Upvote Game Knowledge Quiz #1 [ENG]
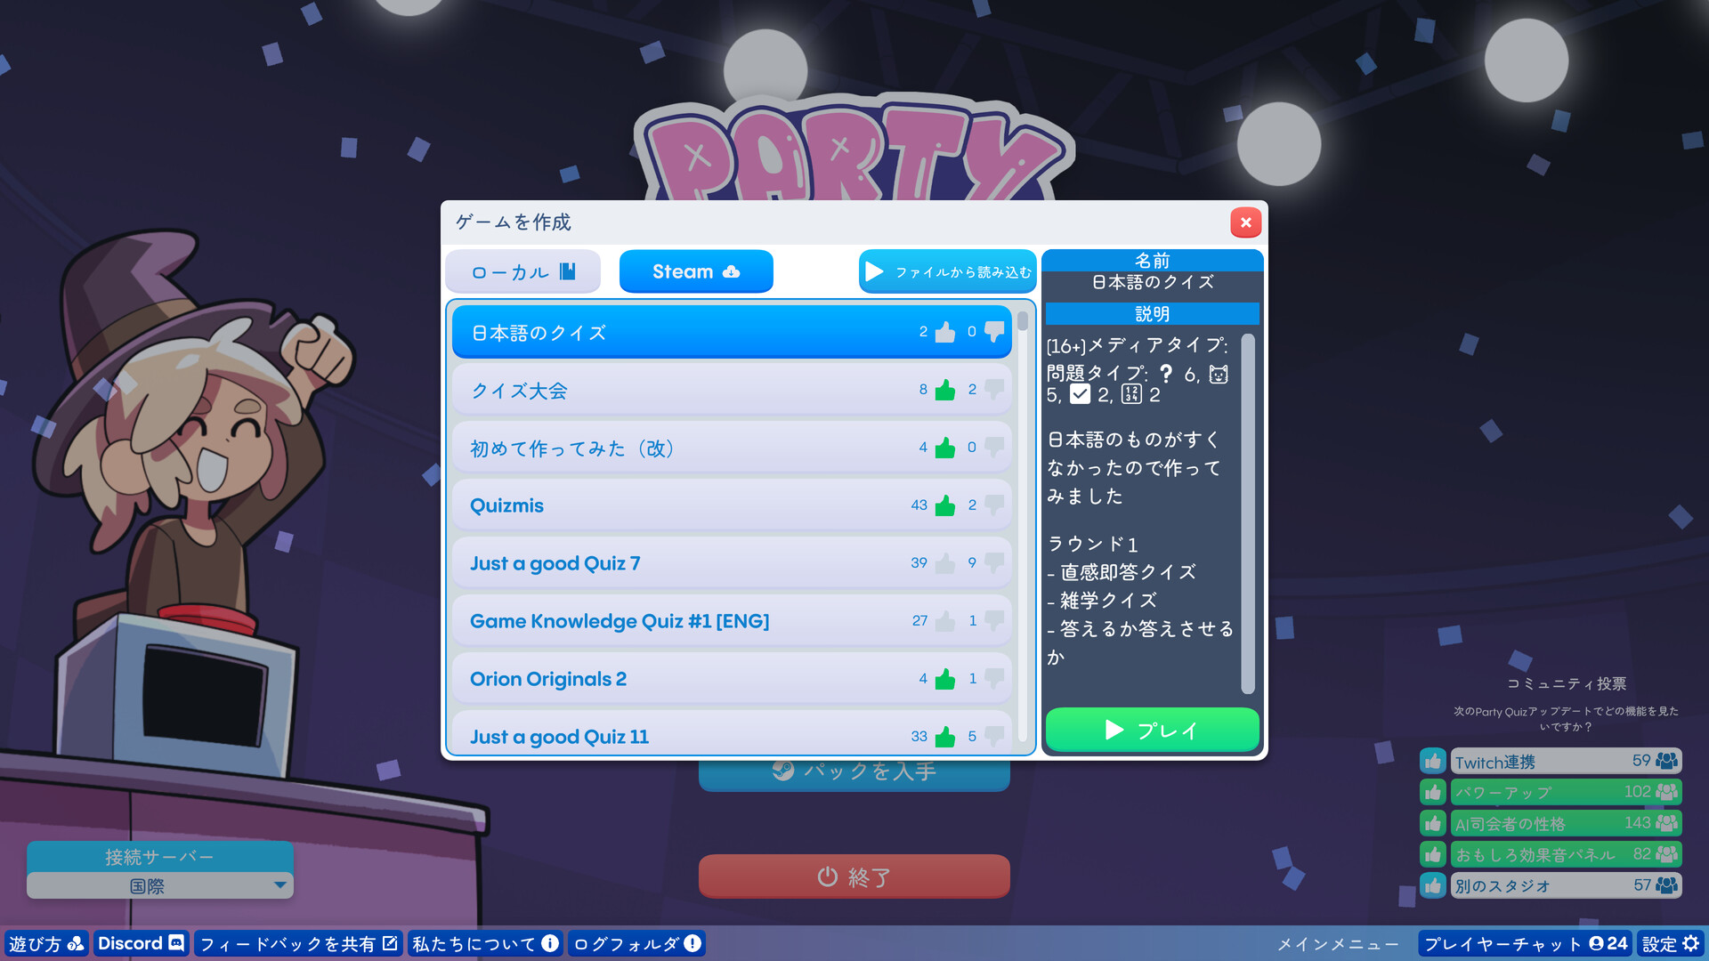The image size is (1709, 961). pyautogui.click(x=945, y=621)
